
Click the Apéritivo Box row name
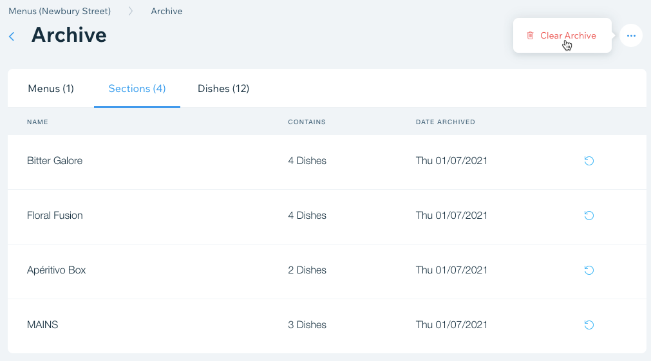(56, 270)
